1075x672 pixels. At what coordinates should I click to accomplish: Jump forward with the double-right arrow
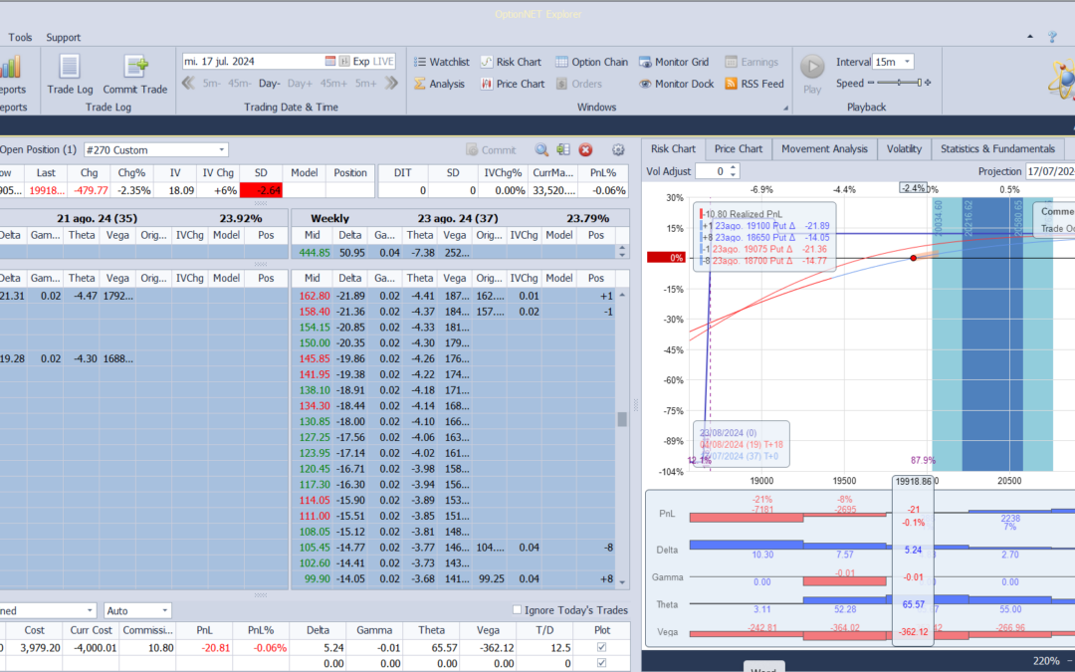391,84
